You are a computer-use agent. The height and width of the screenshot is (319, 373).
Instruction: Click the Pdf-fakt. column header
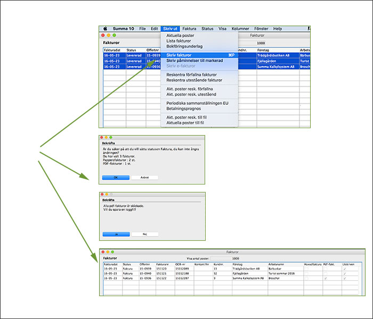pyautogui.click(x=333, y=264)
